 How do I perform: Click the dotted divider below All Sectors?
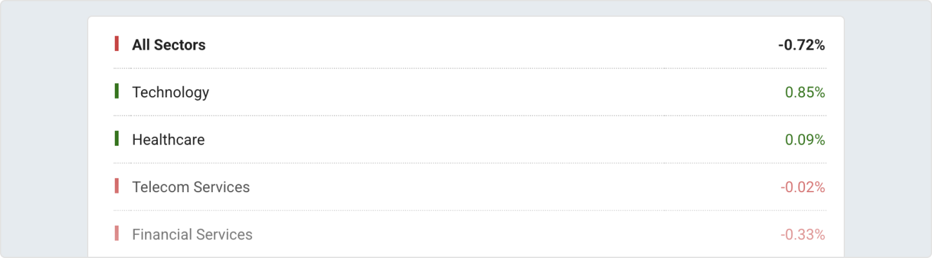tap(469, 68)
